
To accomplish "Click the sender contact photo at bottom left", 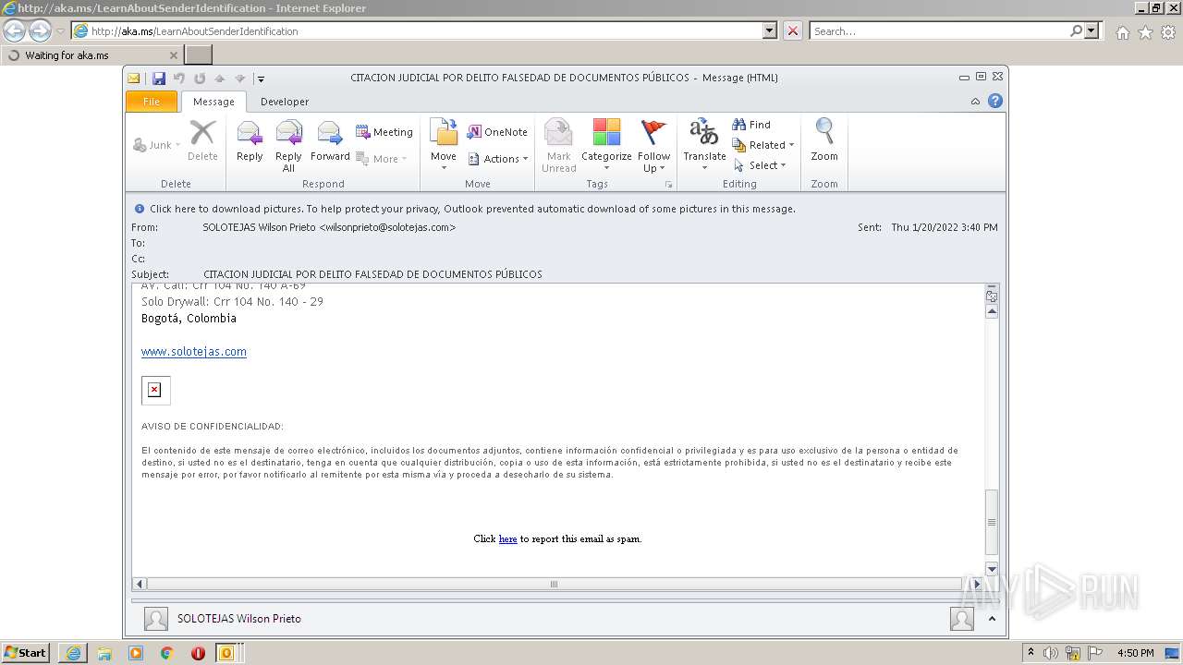I will 156,619.
